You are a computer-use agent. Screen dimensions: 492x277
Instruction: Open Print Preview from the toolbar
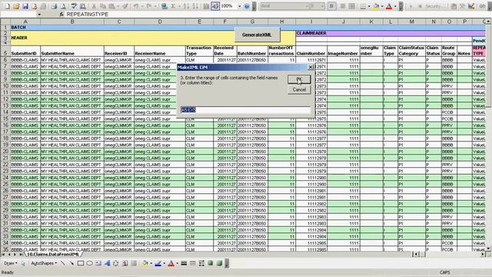tap(63, 6)
